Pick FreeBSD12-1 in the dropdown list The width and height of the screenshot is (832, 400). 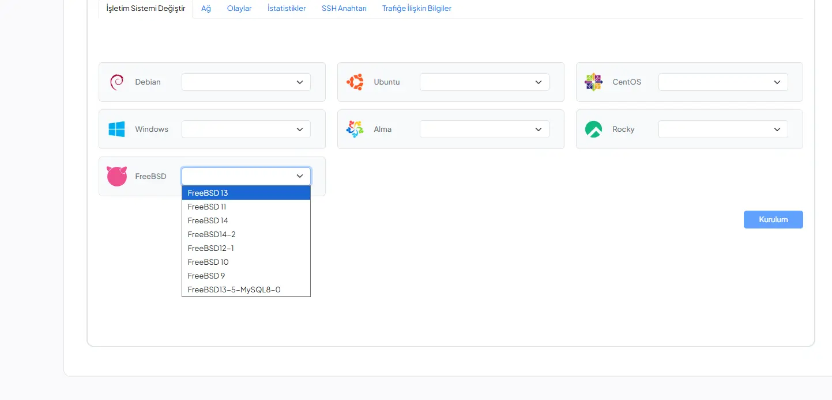pos(211,248)
